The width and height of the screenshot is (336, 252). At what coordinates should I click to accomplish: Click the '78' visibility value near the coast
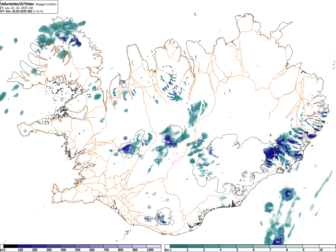point(300,157)
